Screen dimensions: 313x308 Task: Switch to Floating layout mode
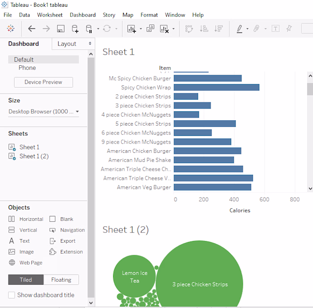(x=61, y=280)
